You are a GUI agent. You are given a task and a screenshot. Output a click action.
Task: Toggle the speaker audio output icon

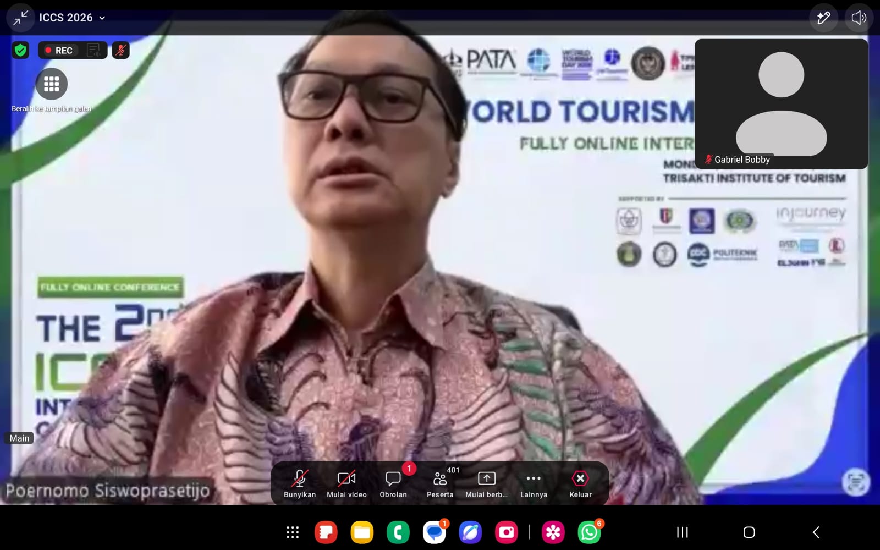(859, 18)
